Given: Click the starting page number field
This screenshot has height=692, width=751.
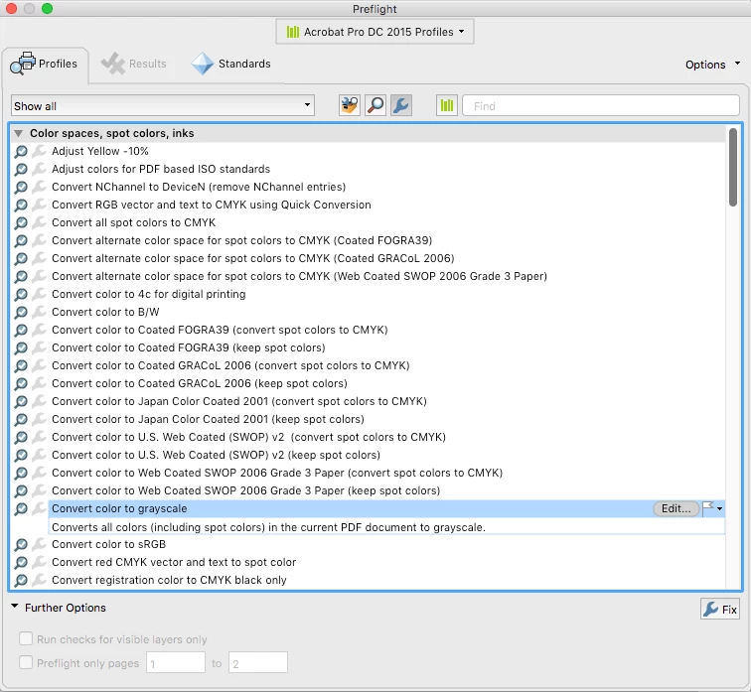Looking at the screenshot, I should [x=175, y=662].
